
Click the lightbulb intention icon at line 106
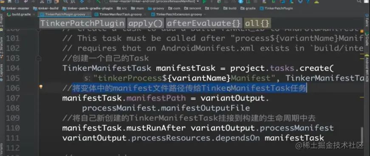(x=41, y=87)
